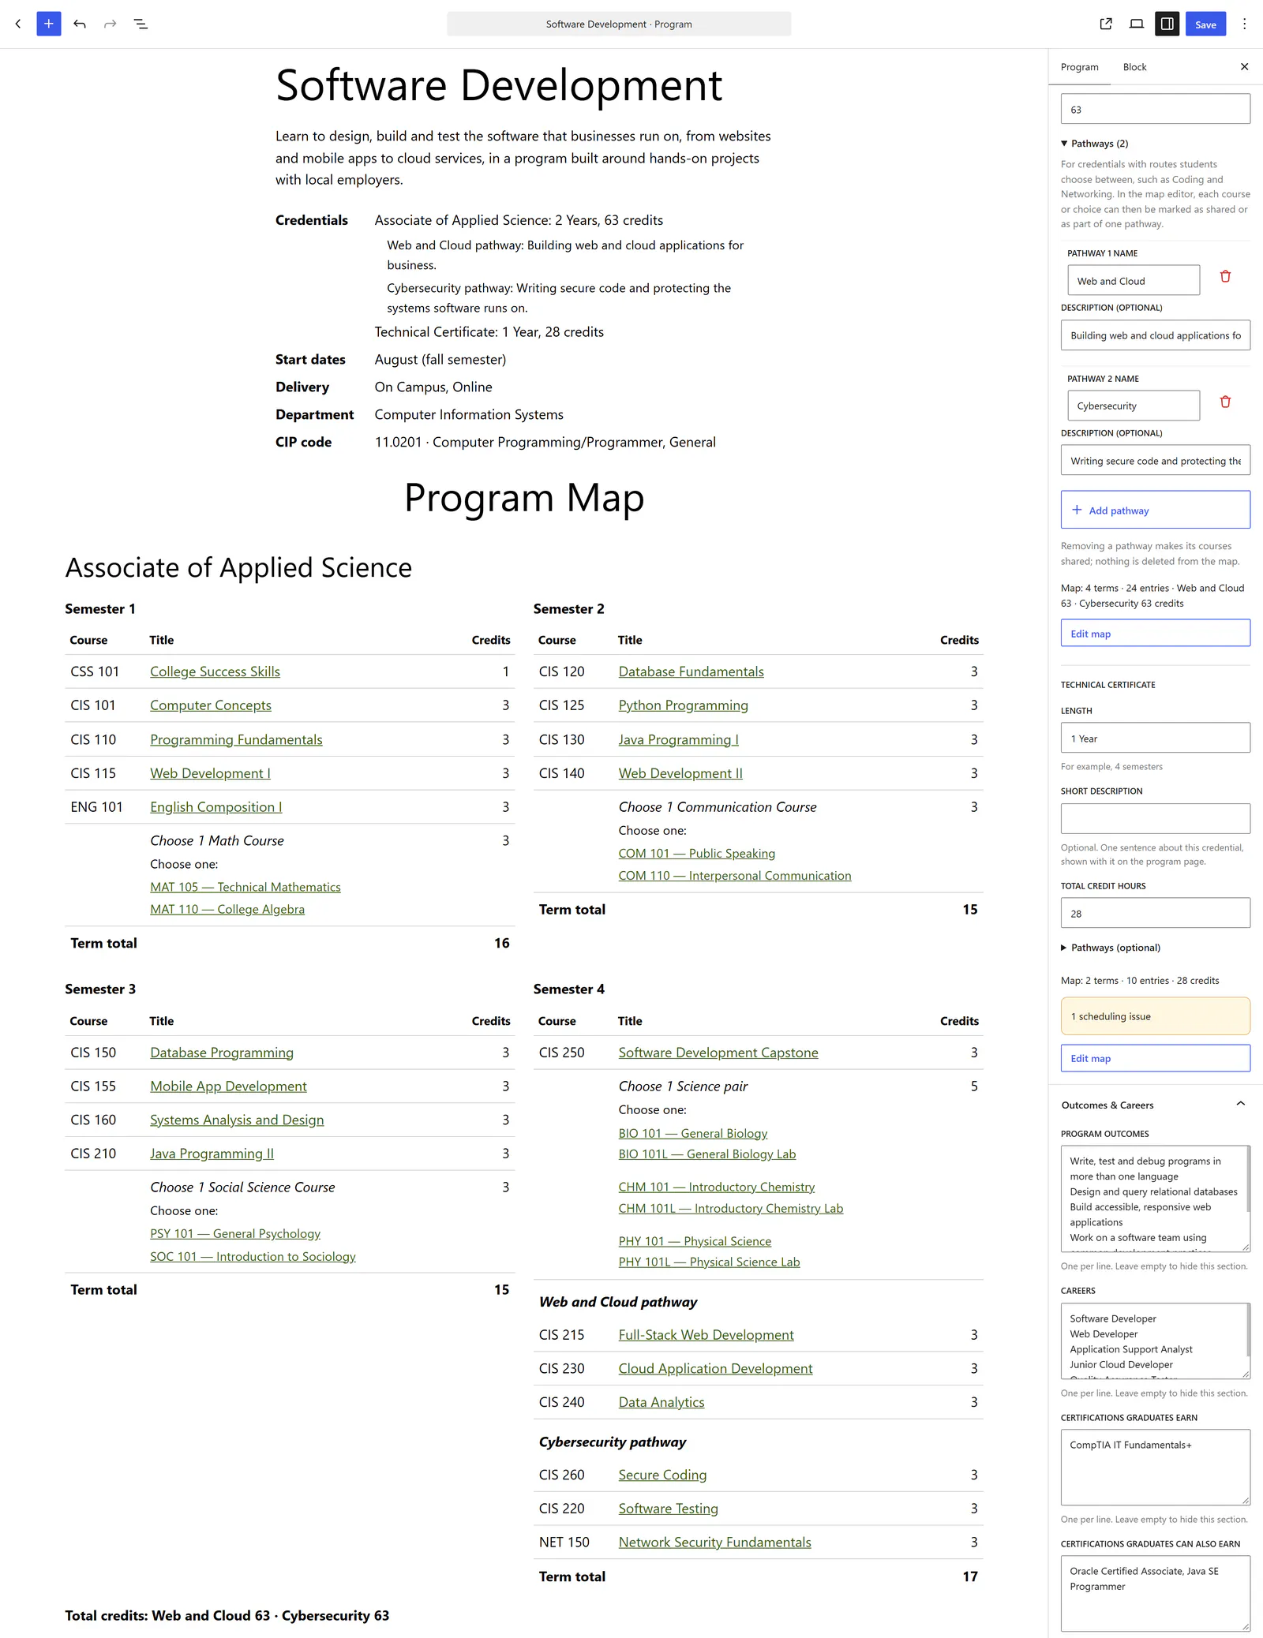Click the Software Development page heading

(x=499, y=85)
